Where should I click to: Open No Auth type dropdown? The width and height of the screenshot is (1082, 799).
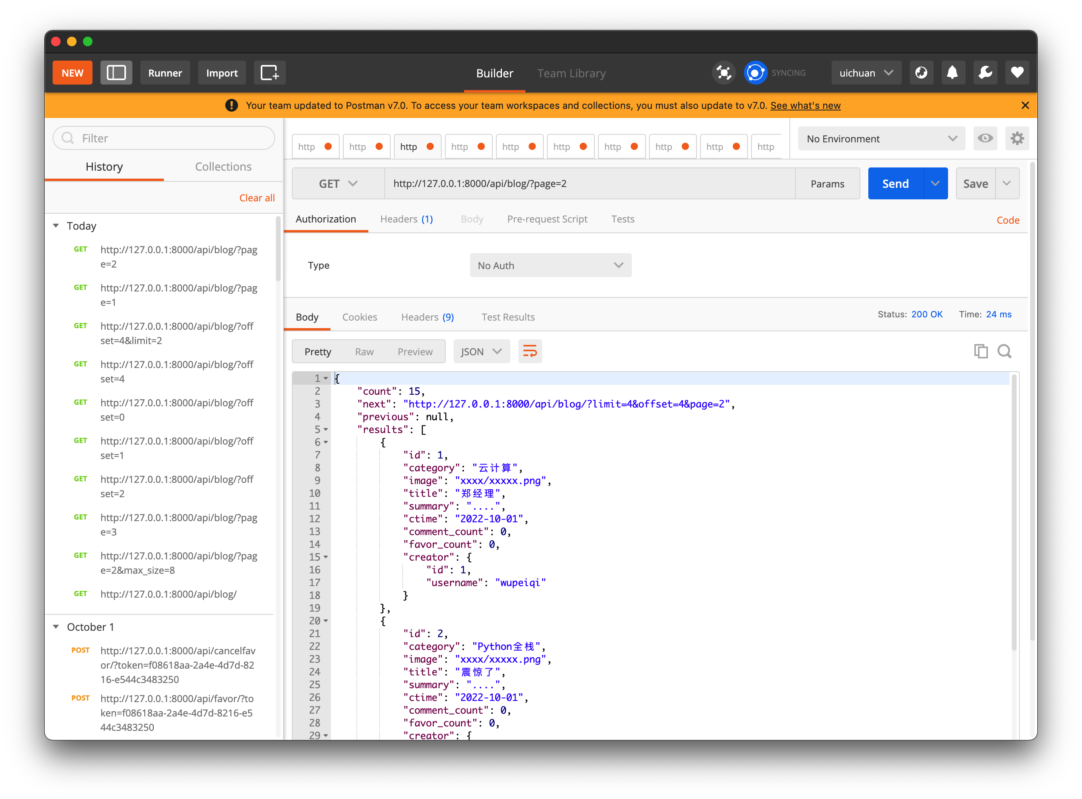[x=551, y=266]
